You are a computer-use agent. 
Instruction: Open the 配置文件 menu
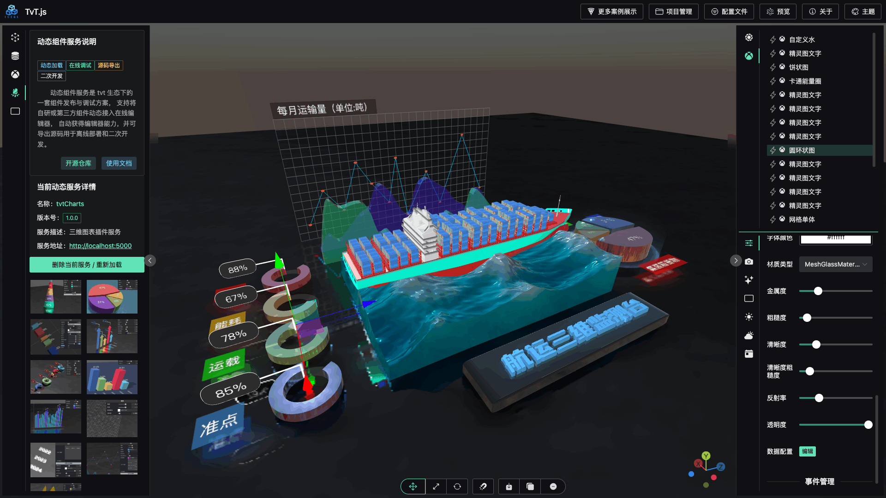coord(729,12)
